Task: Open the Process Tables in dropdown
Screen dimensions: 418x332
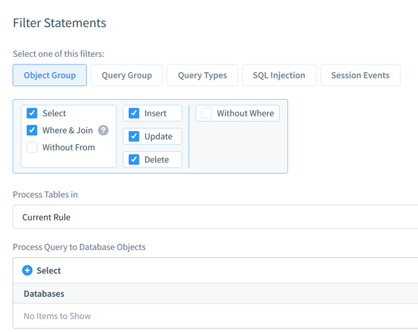Action: [215, 217]
